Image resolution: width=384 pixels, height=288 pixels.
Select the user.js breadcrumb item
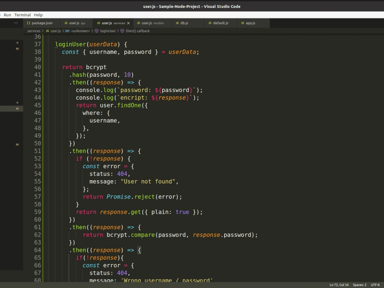click(x=56, y=31)
